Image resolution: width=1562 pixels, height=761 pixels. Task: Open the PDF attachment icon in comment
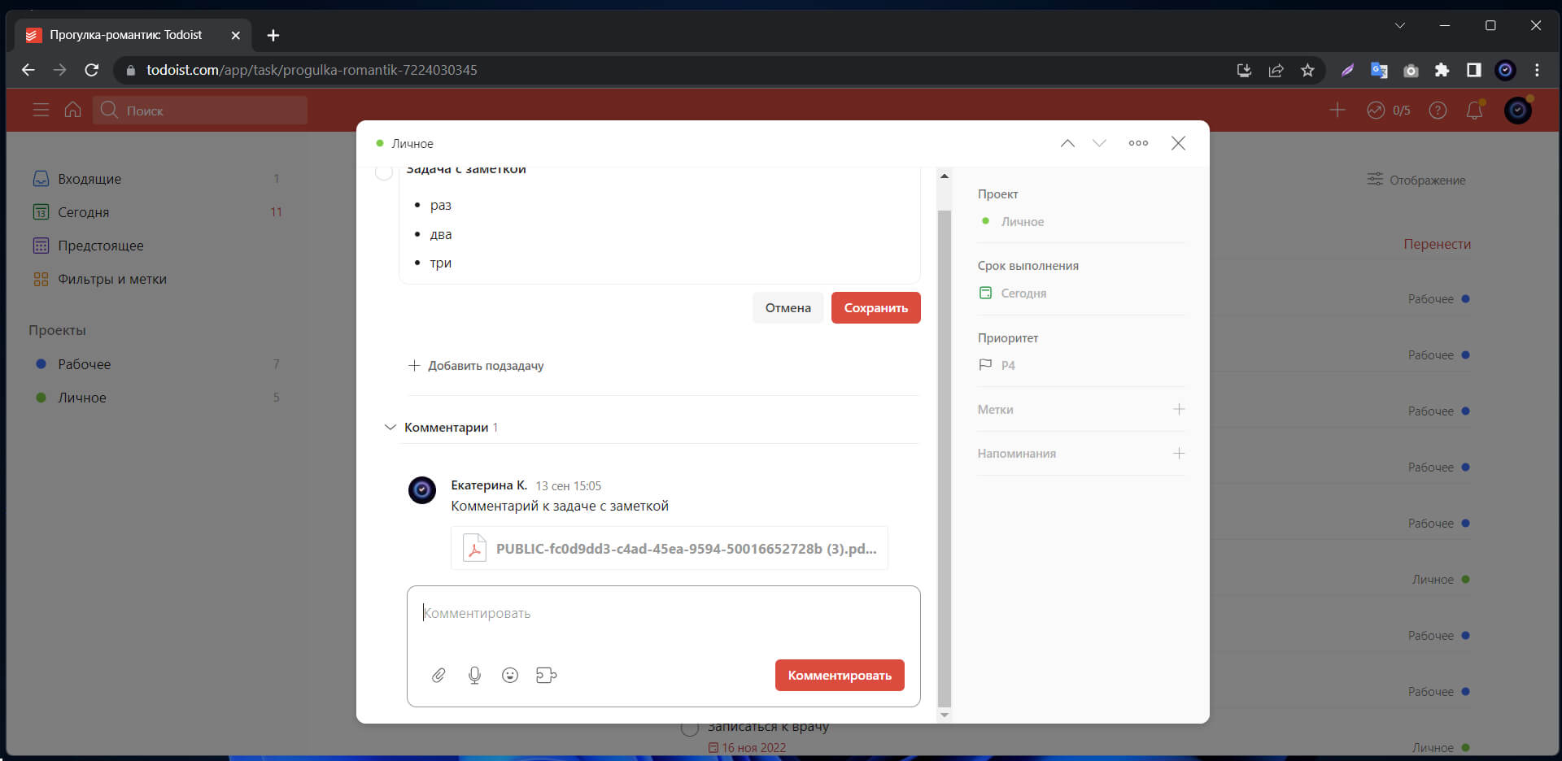point(474,548)
